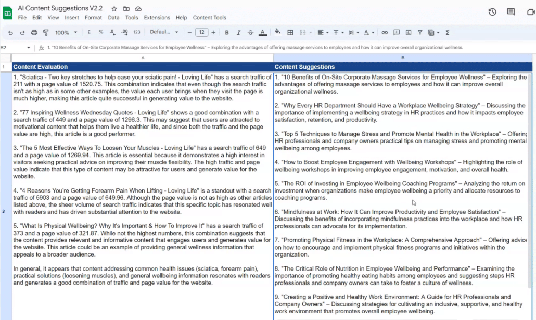Click the Insert link icon
The image size is (536, 320).
click(385, 32)
